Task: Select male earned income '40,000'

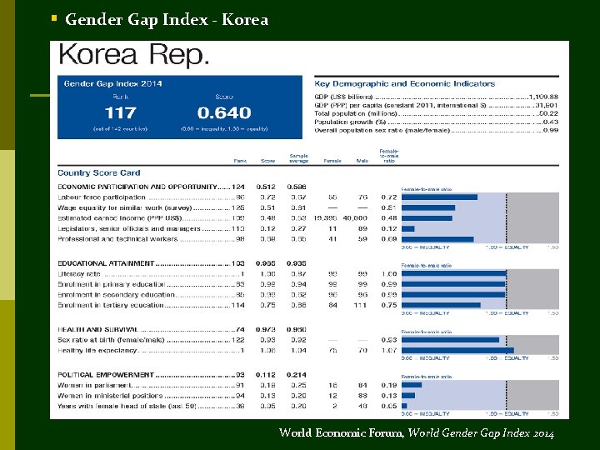Action: [x=355, y=218]
